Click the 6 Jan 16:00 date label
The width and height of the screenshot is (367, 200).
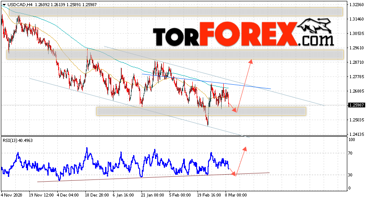coord(124,195)
